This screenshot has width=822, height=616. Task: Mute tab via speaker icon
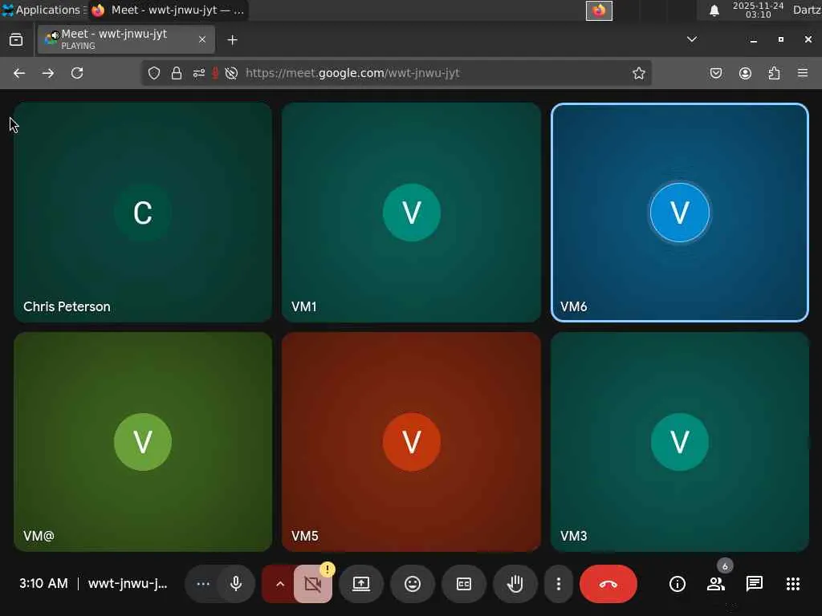point(55,35)
